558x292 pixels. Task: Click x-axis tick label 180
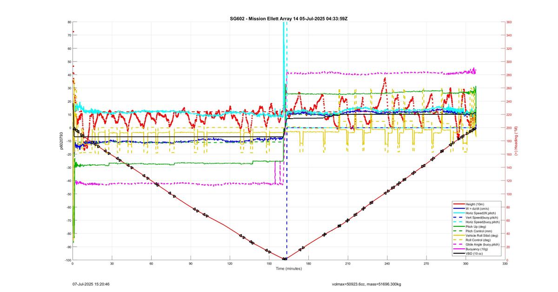tap(308, 264)
